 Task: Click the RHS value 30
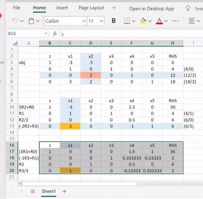(x=173, y=107)
